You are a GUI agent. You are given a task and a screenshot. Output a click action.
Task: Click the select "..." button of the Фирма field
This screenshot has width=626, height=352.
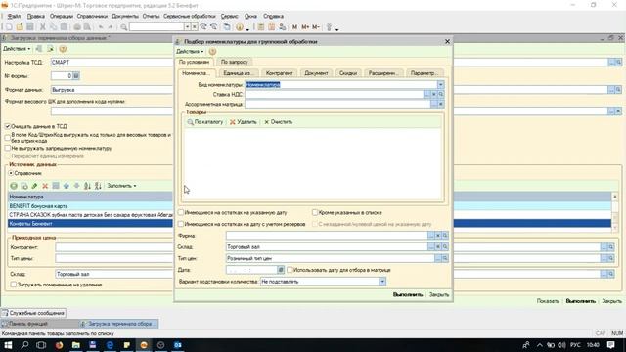(430, 236)
